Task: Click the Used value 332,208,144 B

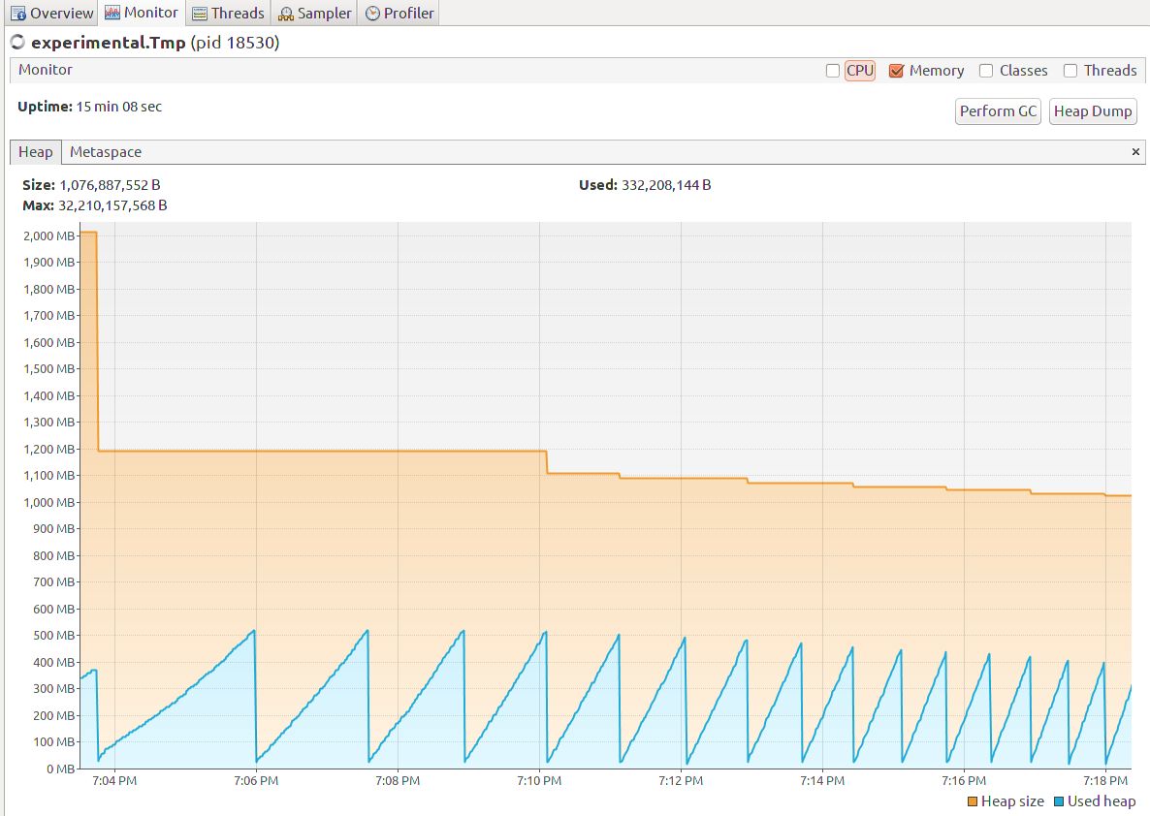Action: click(x=666, y=185)
